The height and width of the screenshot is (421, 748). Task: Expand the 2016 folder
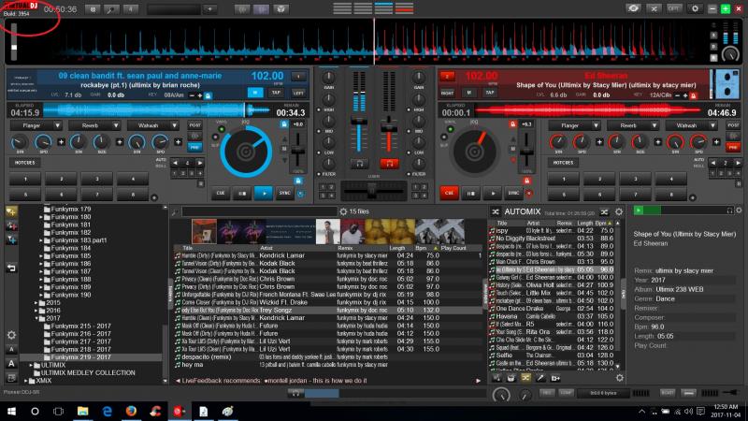tap(36, 311)
